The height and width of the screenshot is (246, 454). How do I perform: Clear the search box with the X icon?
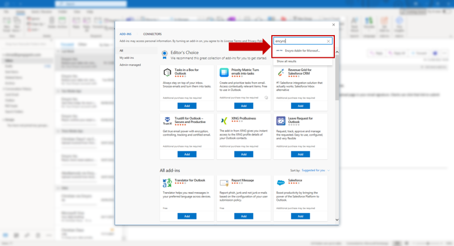point(329,41)
